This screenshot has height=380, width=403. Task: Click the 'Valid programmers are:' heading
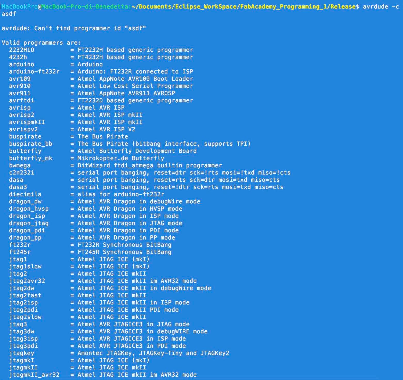pyautogui.click(x=41, y=43)
